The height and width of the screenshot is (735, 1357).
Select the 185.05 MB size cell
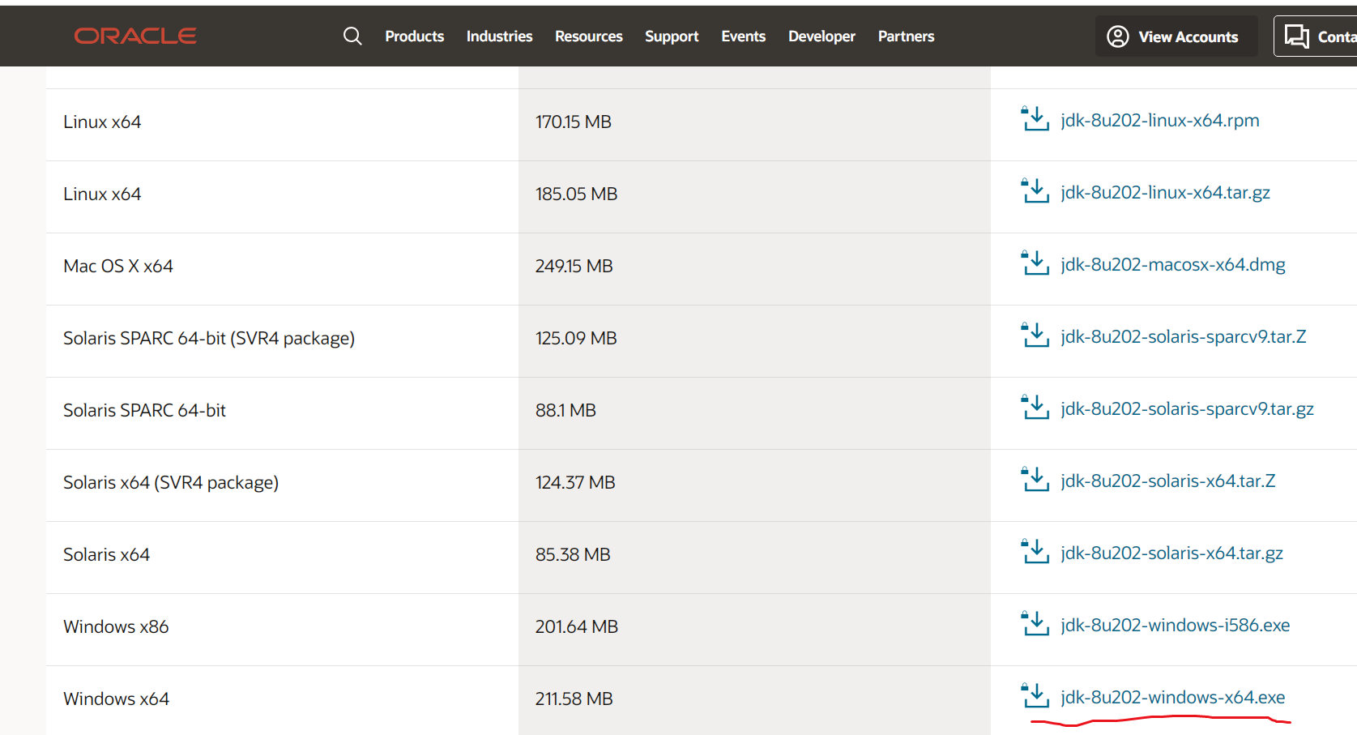(754, 197)
